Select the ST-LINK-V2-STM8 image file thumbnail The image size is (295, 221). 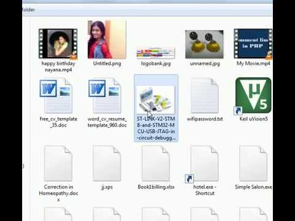point(155,99)
